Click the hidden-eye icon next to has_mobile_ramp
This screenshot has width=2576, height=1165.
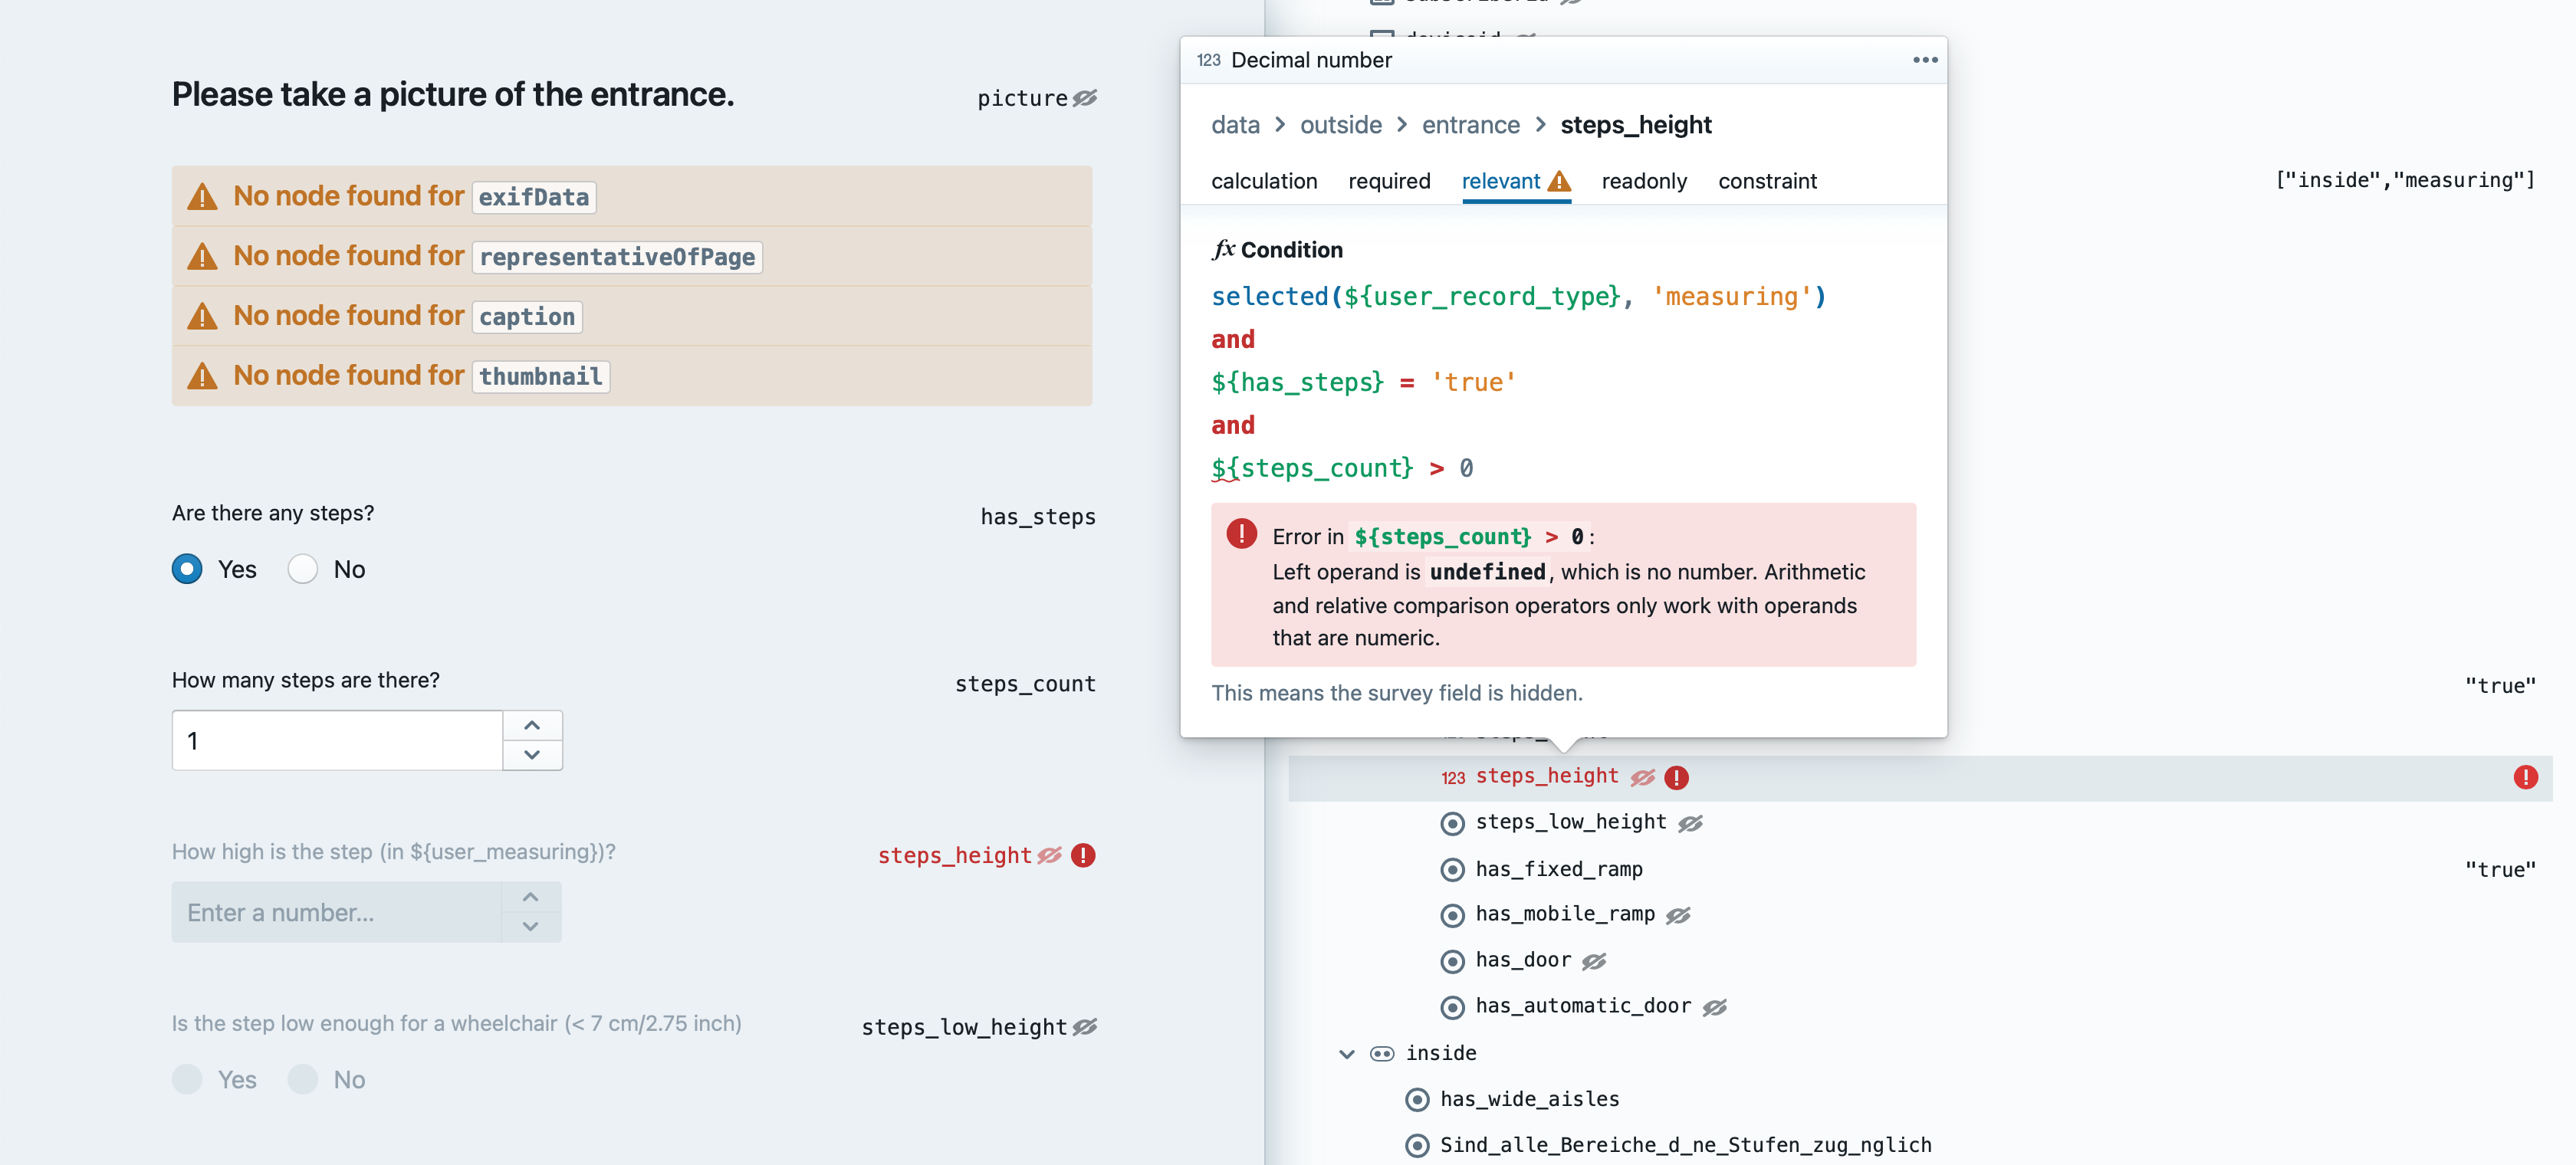point(1677,915)
